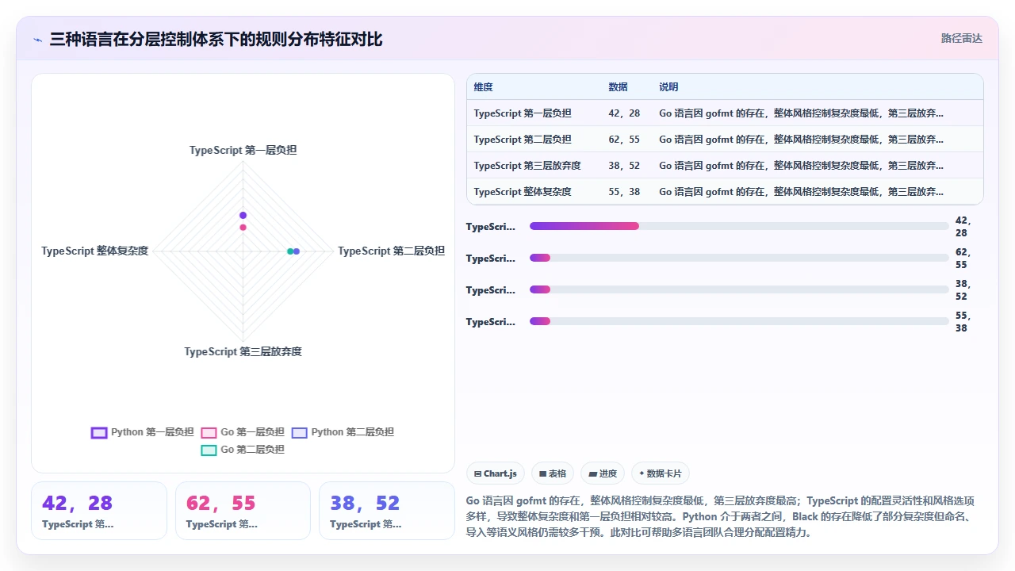1015x571 pixels.
Task: Click the progress bar labeled 62, 55
Action: pos(739,259)
